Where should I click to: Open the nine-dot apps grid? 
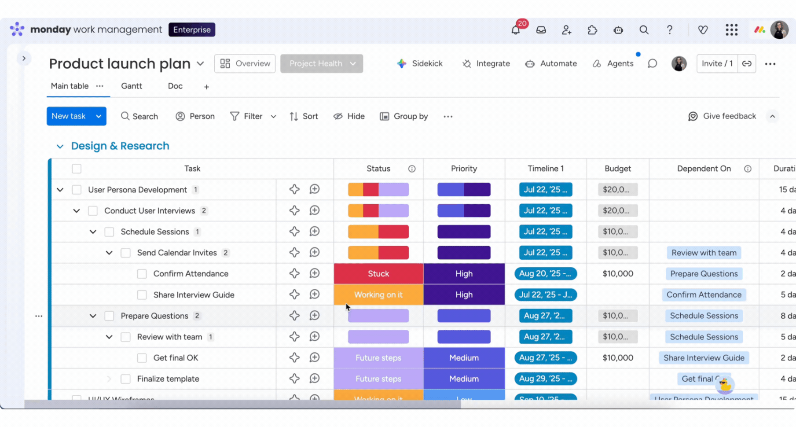(731, 30)
